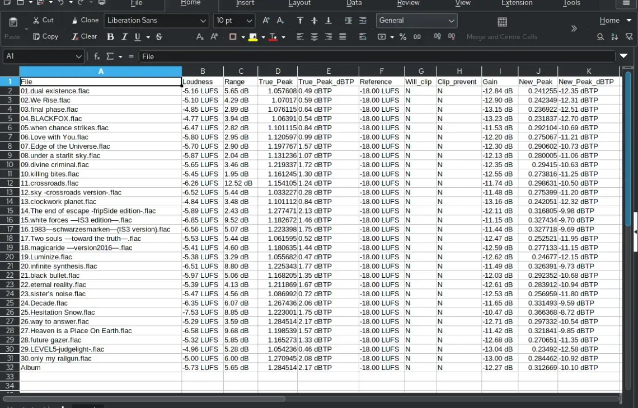Apply red font color swatch

(274, 37)
